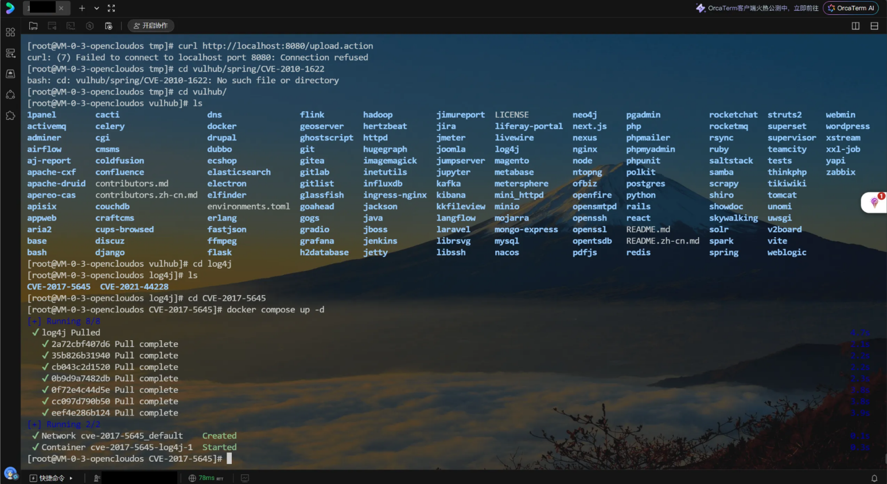Click the terminal command prompt cursor
The width and height of the screenshot is (887, 484).
[229, 458]
